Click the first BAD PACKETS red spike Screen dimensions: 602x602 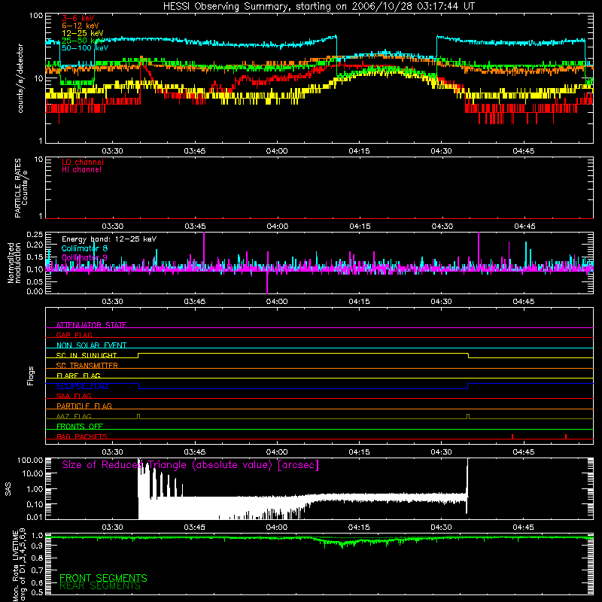pos(512,436)
